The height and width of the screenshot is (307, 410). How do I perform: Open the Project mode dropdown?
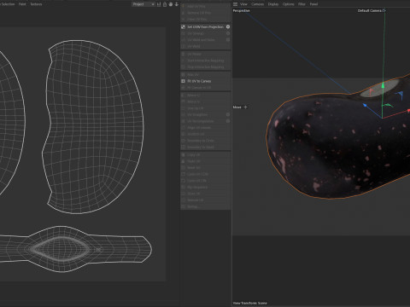pos(143,4)
